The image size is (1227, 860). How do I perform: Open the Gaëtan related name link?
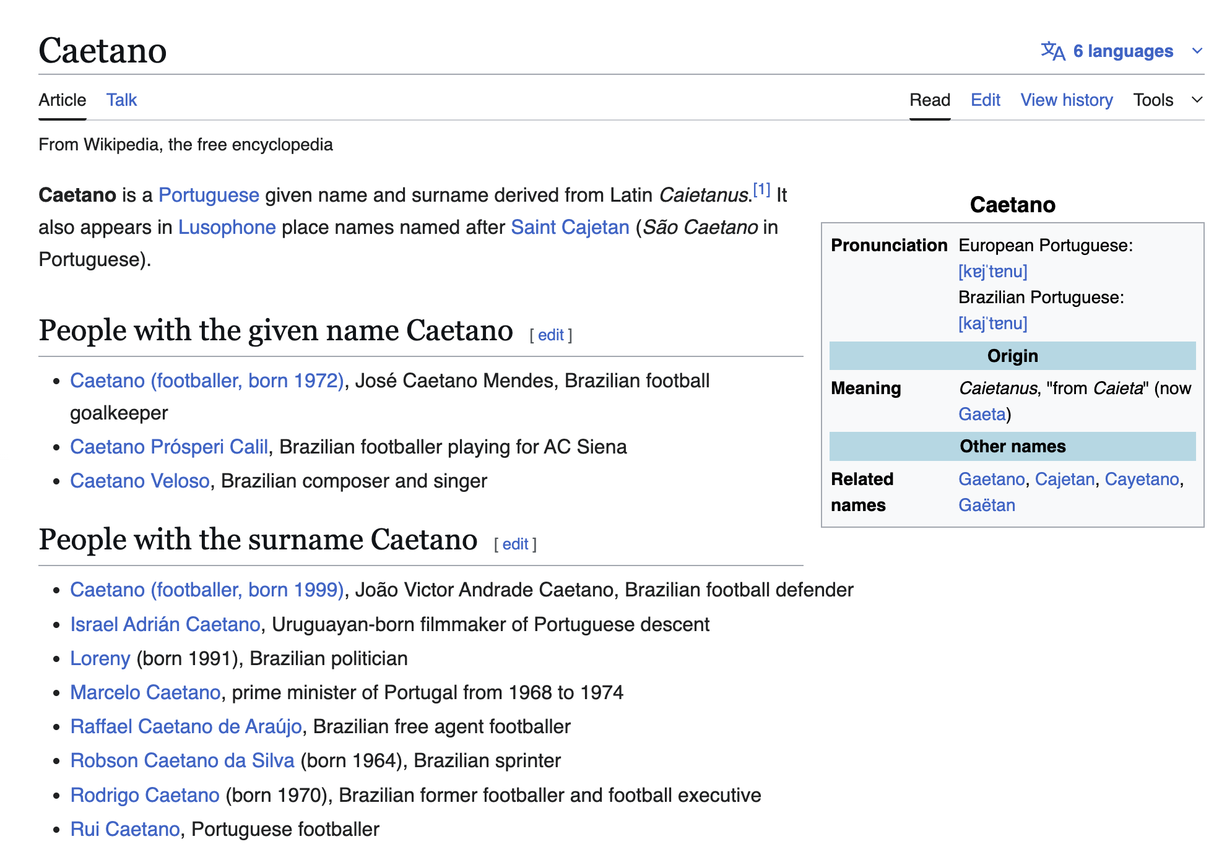[x=986, y=505]
